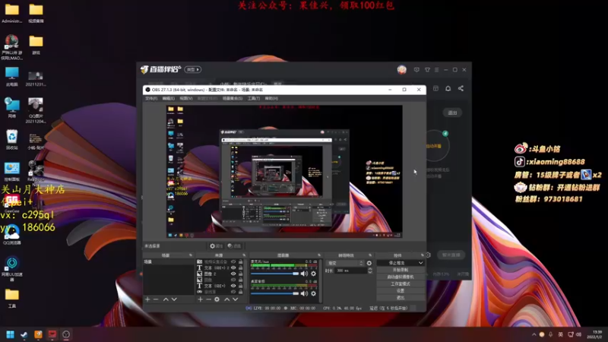Open the Windows Start menu

coord(10,334)
